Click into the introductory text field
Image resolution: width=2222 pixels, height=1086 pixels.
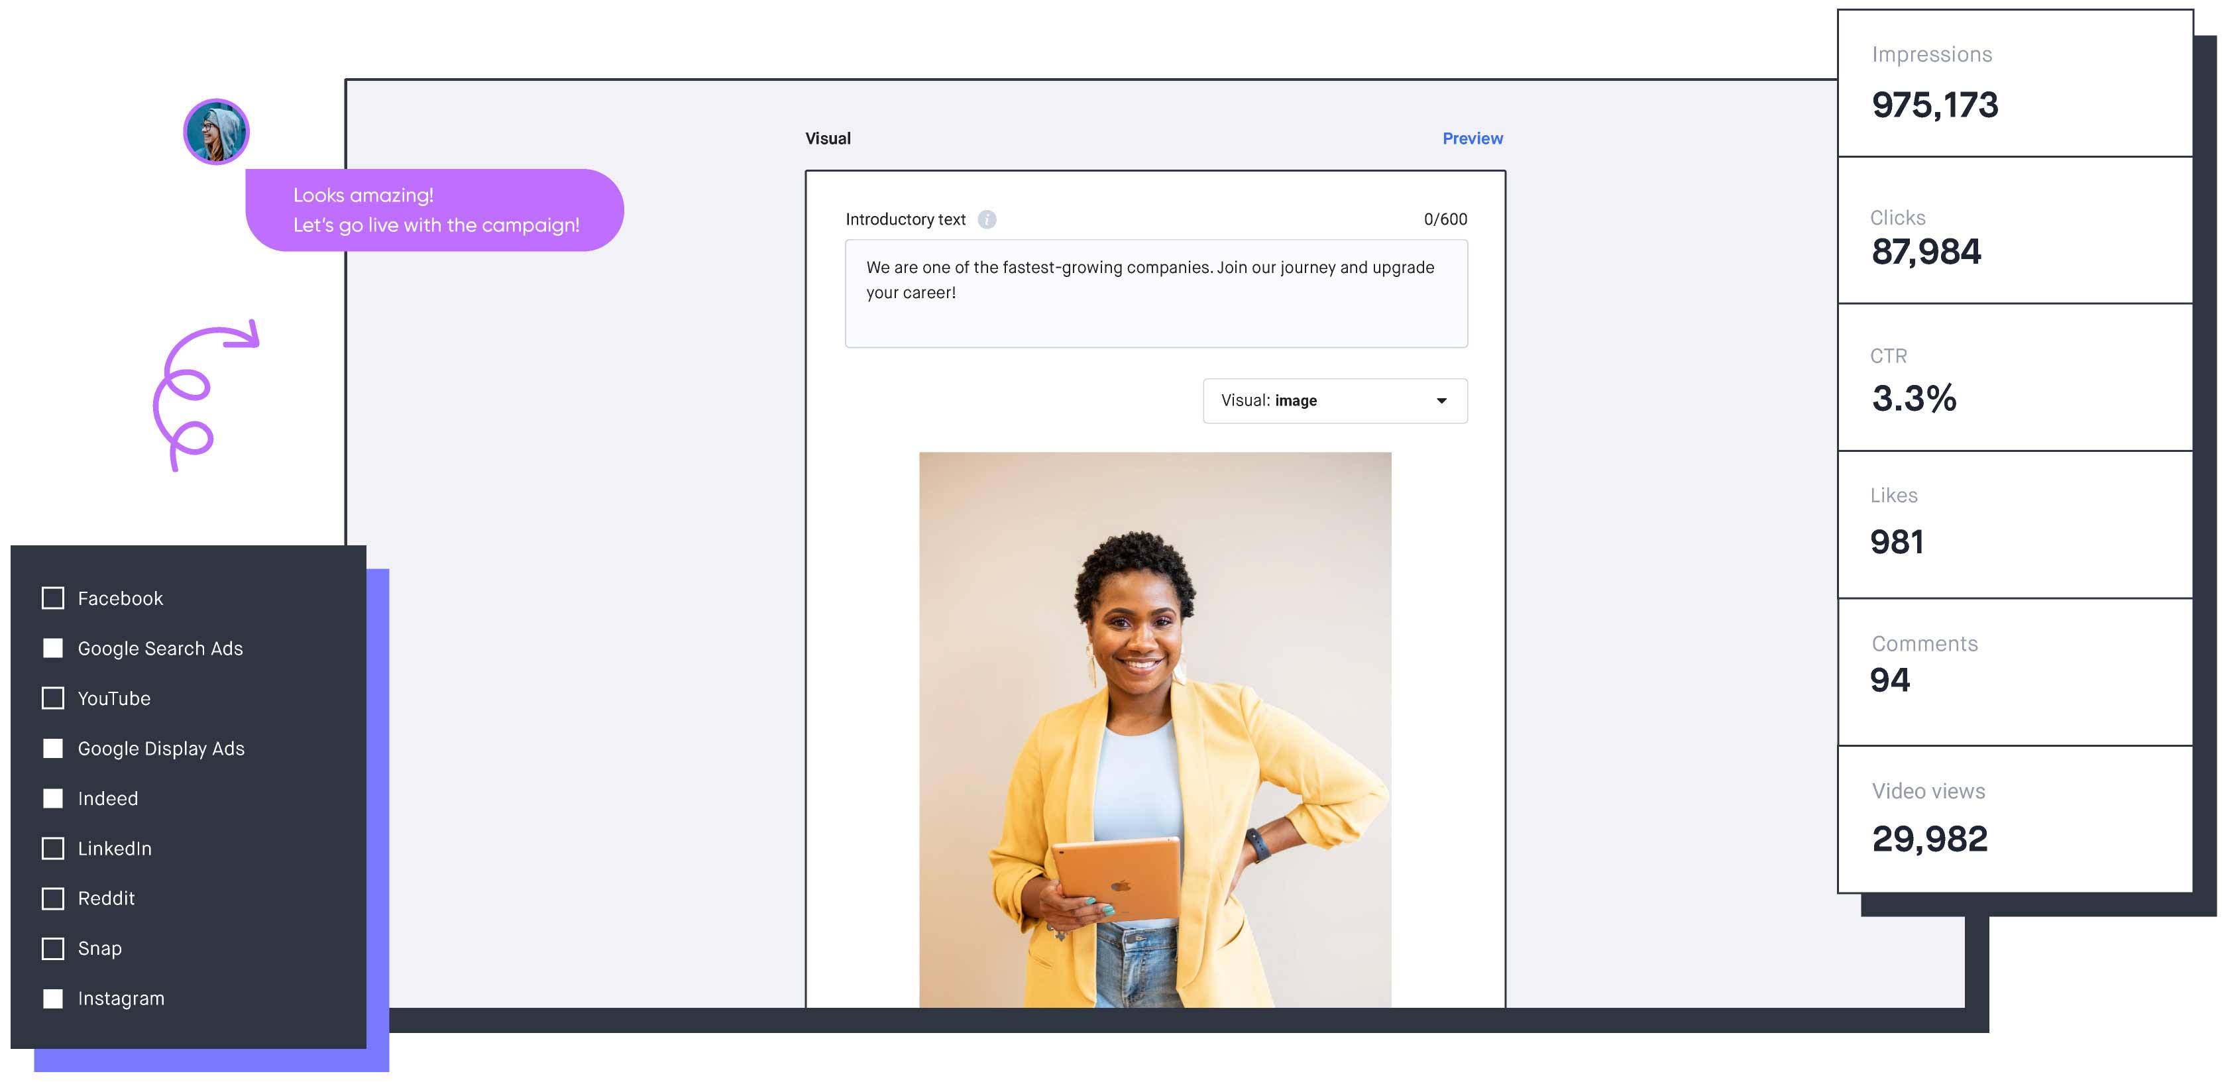[1156, 294]
